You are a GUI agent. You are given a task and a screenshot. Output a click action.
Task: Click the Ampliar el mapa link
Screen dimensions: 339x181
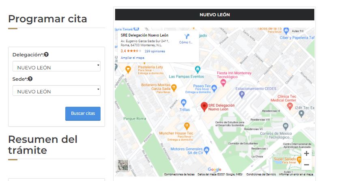(x=132, y=58)
